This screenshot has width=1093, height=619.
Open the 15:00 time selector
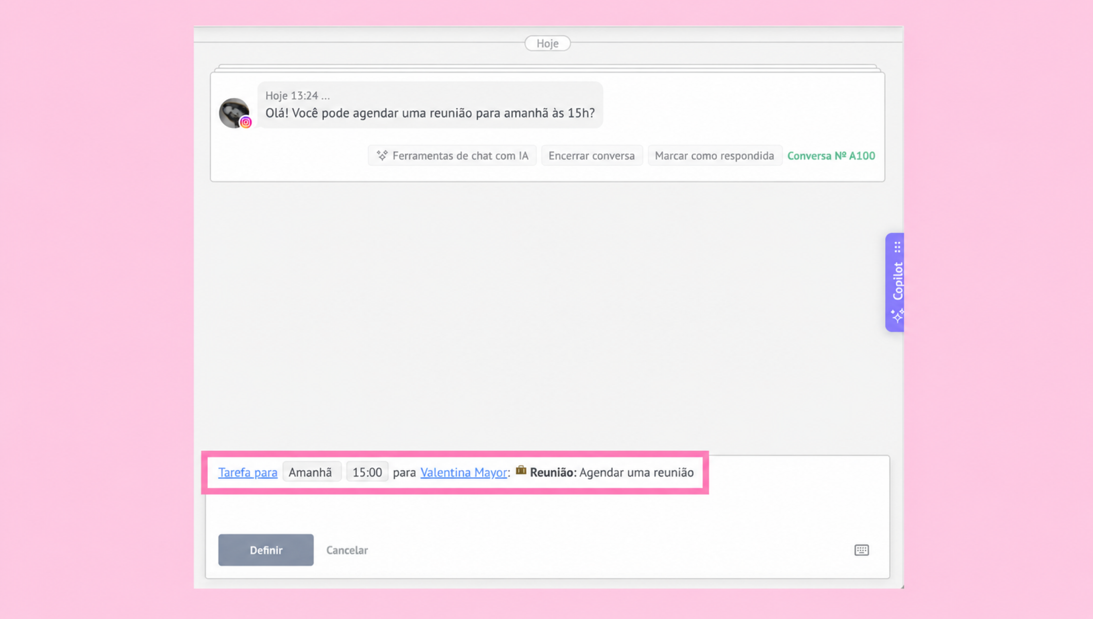click(367, 472)
